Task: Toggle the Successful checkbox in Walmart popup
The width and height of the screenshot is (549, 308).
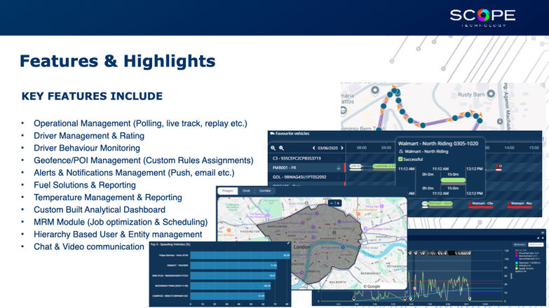Action: coord(400,159)
